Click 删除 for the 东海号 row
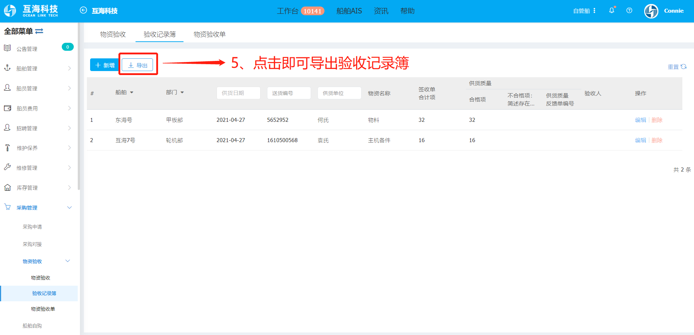 [657, 120]
